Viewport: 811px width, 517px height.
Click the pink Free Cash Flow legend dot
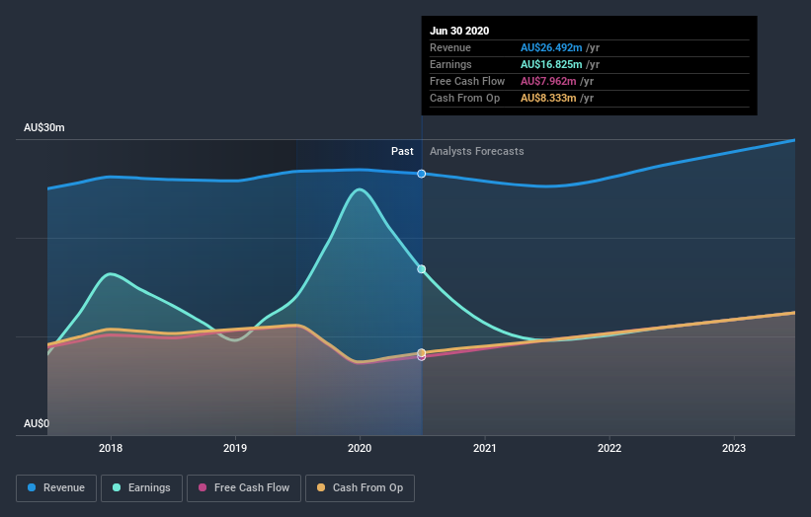[x=203, y=487]
